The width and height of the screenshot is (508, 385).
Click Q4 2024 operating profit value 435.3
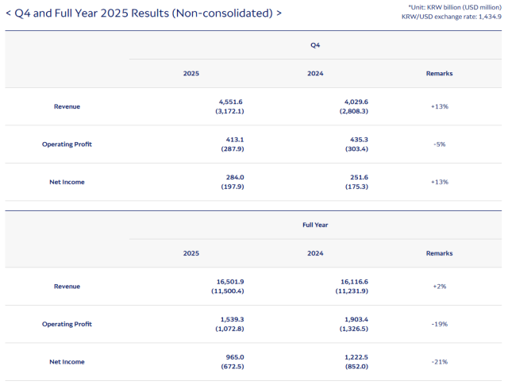click(356, 139)
